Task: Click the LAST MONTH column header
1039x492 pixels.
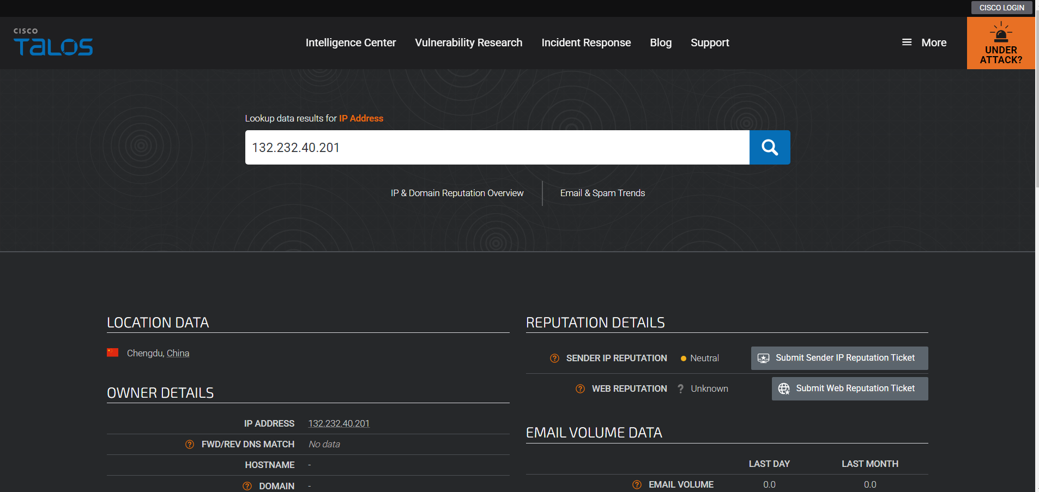Action: tap(870, 464)
